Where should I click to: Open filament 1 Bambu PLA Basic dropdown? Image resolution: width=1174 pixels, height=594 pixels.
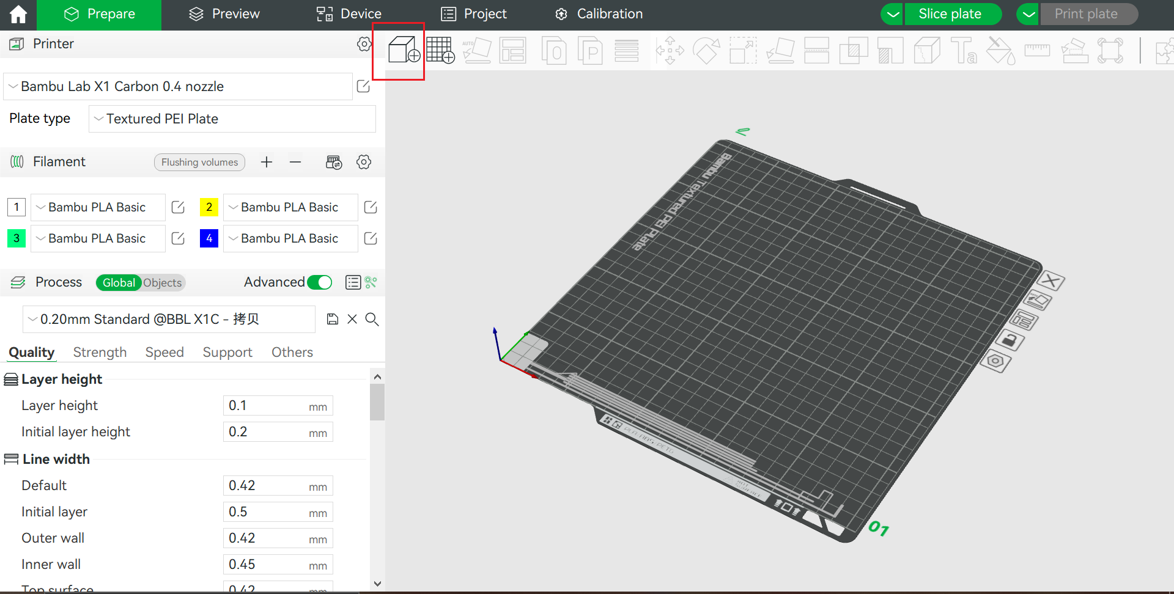tap(98, 207)
